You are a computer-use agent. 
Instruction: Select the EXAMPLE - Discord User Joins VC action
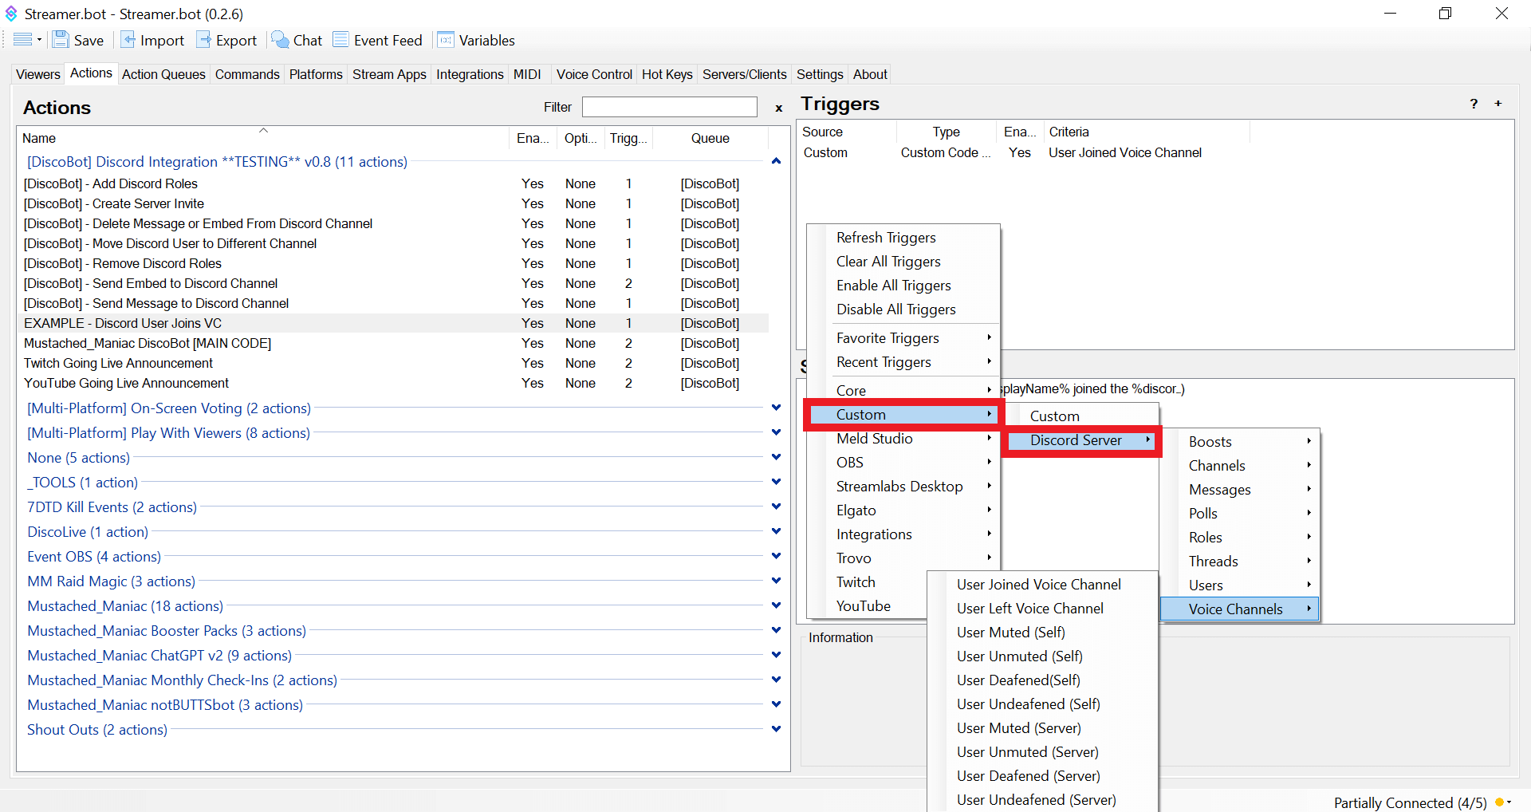point(393,323)
